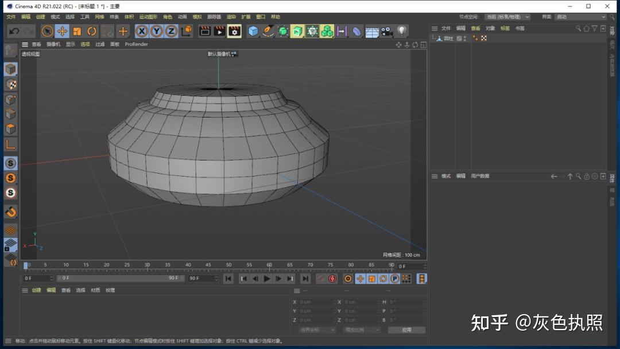Select the Move tool in top toolbar
Viewport: 620px width, 349px height.
pos(63,31)
